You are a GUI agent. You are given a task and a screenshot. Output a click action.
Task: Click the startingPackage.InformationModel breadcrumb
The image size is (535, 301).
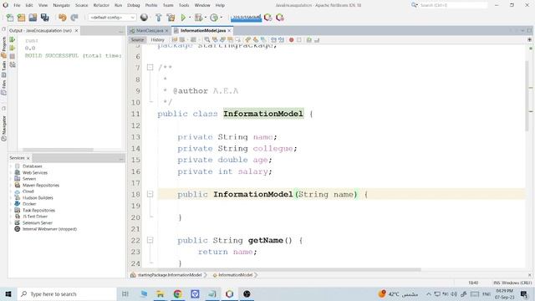click(169, 275)
